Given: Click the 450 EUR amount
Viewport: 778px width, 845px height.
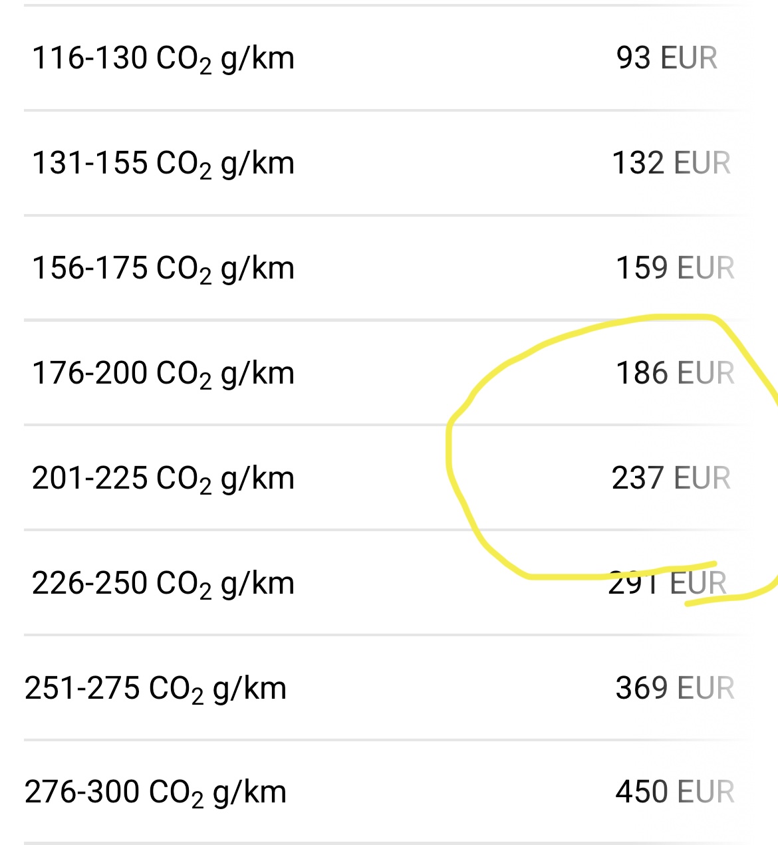Looking at the screenshot, I should point(675,792).
